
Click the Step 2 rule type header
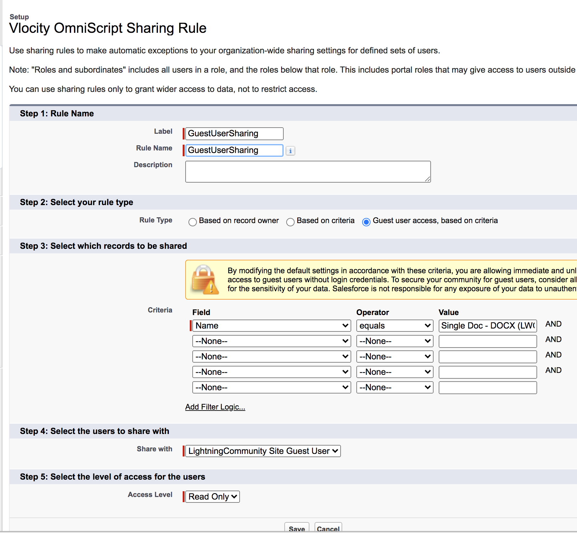tap(77, 202)
